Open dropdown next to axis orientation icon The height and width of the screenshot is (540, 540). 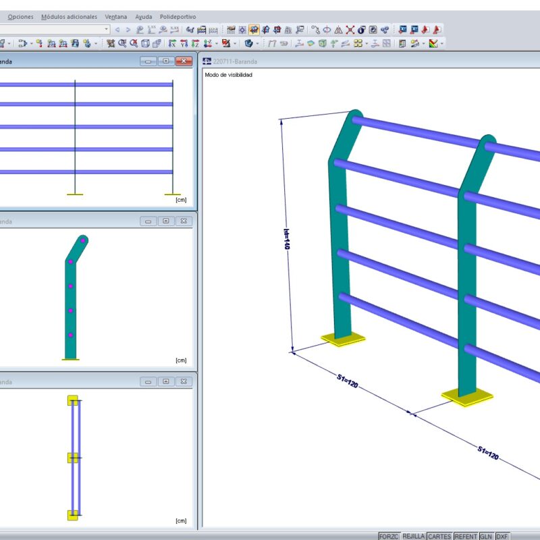217,43
